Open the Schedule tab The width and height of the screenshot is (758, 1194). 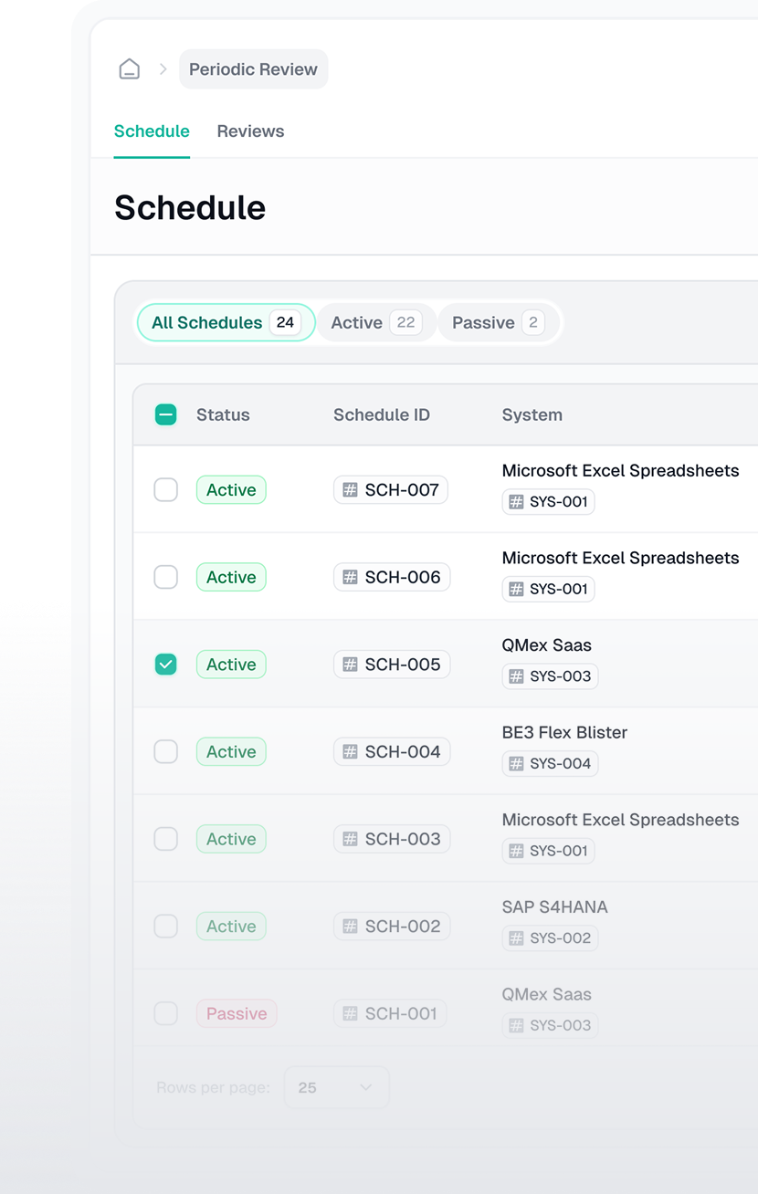pyautogui.click(x=152, y=131)
